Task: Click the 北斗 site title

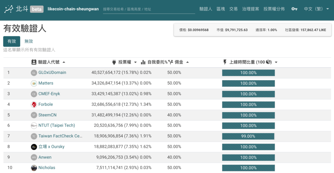Action: pos(22,9)
